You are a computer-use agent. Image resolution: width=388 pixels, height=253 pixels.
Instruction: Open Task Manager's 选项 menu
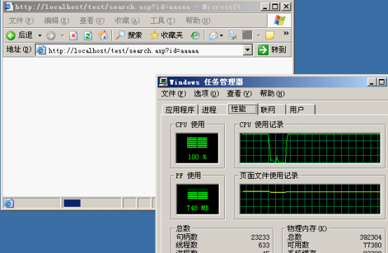206,94
